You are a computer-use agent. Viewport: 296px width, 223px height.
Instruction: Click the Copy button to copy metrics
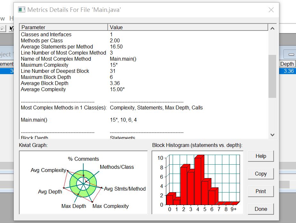click(x=260, y=174)
